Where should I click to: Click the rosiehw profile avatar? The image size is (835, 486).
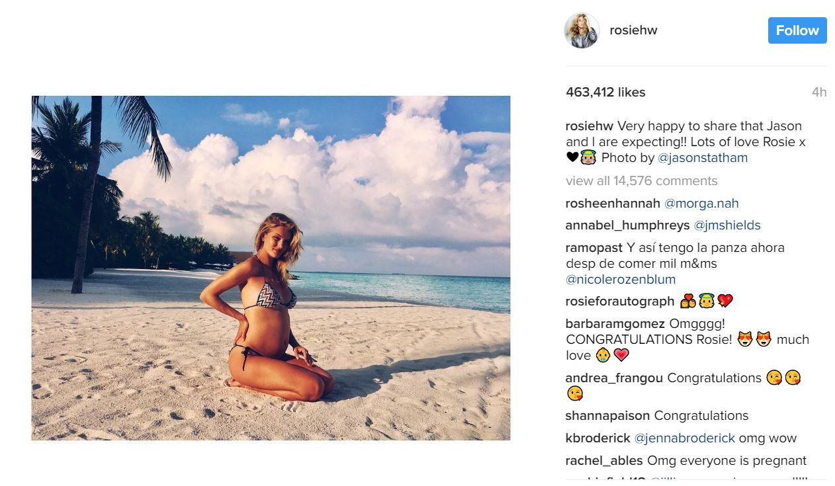coord(582,30)
